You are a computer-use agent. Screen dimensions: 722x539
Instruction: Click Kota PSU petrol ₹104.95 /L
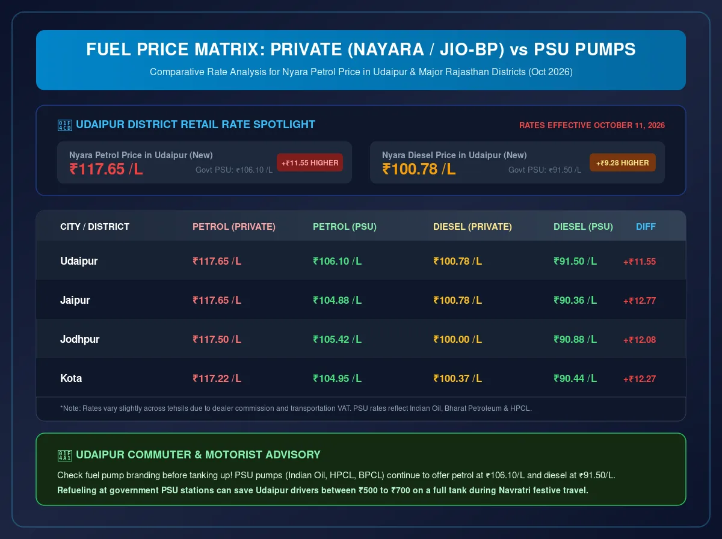click(337, 378)
